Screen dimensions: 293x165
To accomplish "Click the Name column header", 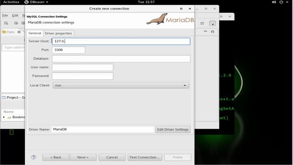I will pyautogui.click(x=9, y=112).
